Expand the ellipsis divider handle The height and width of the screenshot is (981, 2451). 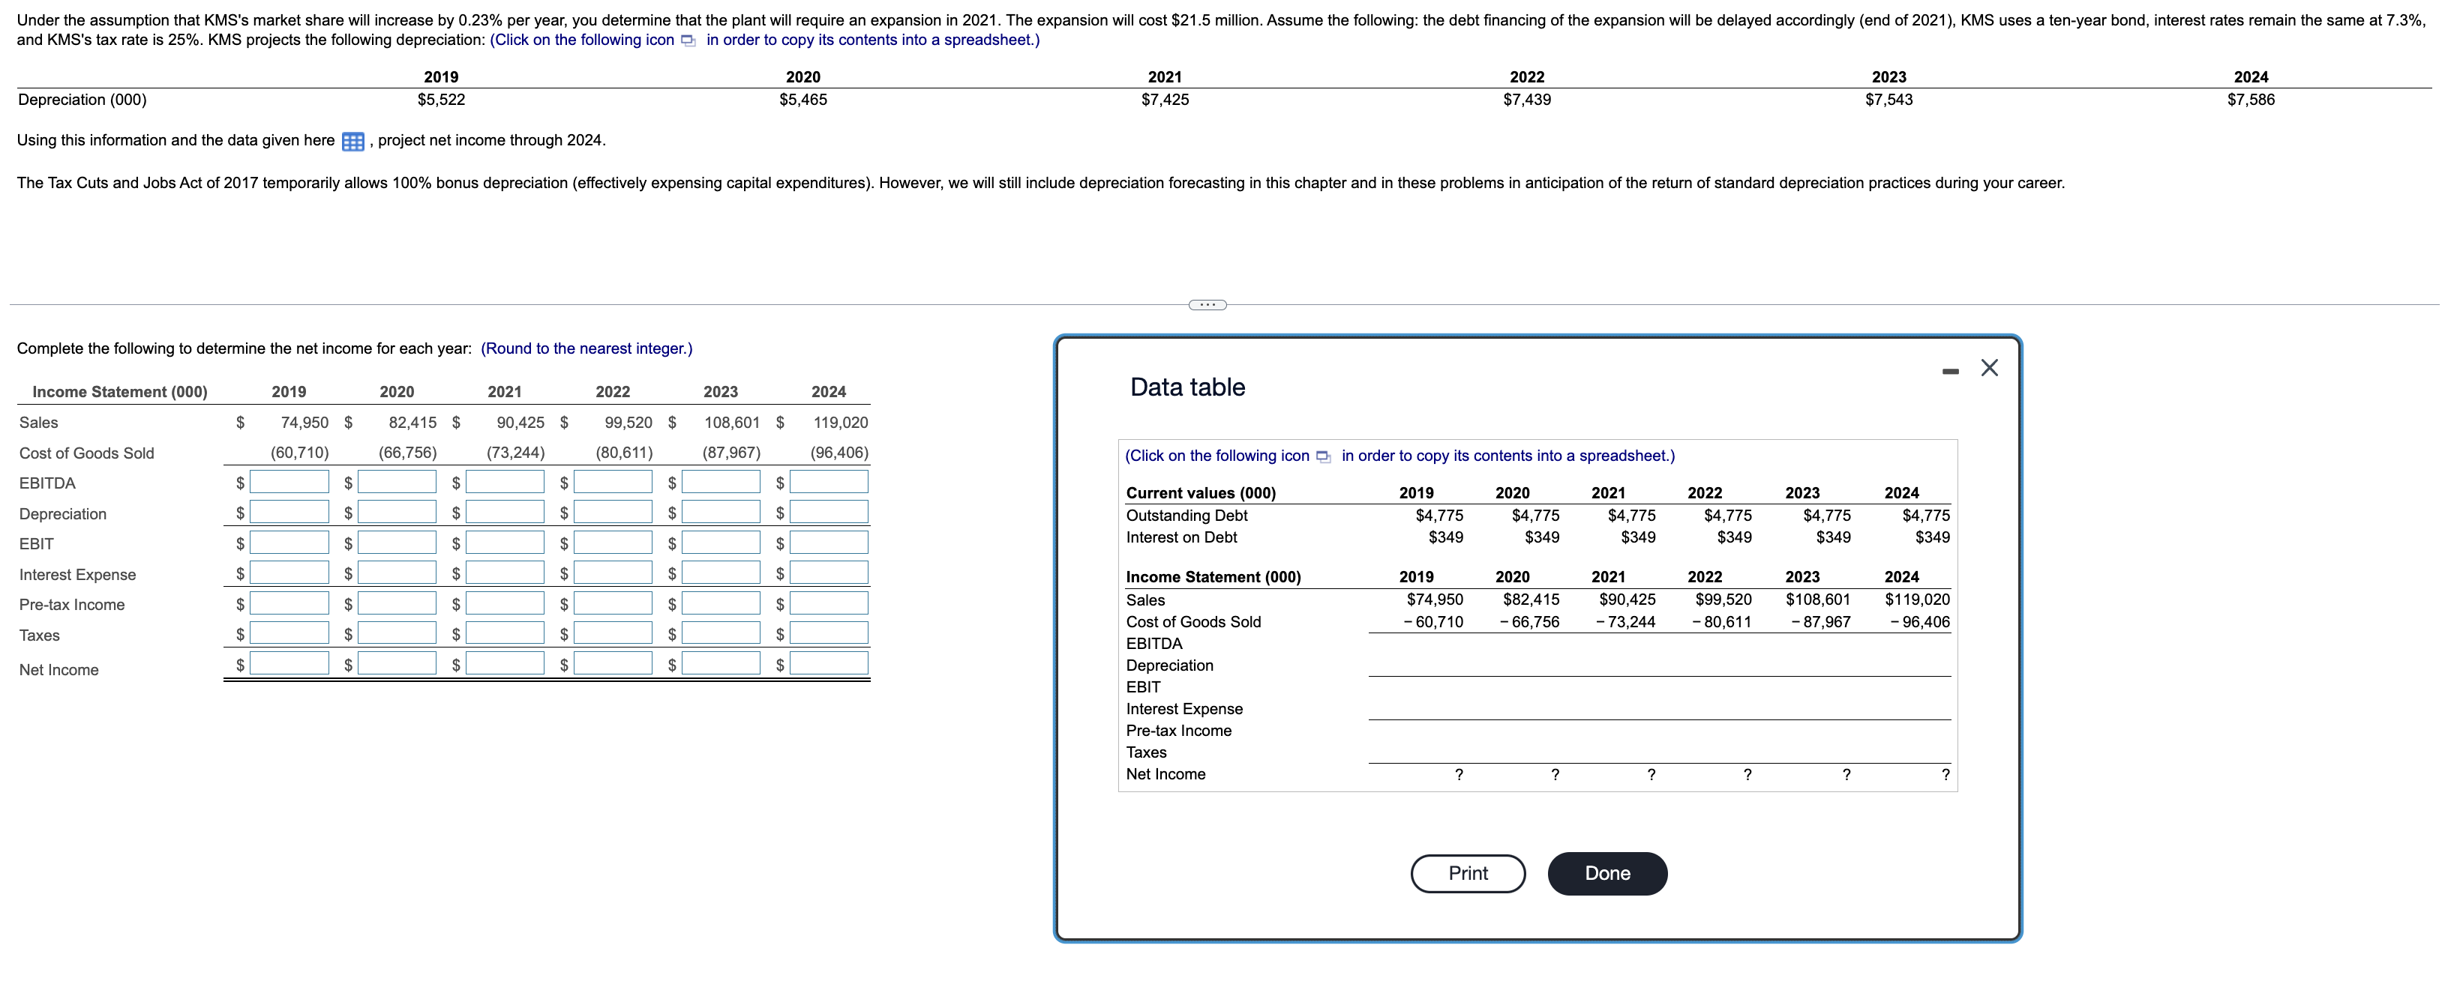coord(1207,305)
